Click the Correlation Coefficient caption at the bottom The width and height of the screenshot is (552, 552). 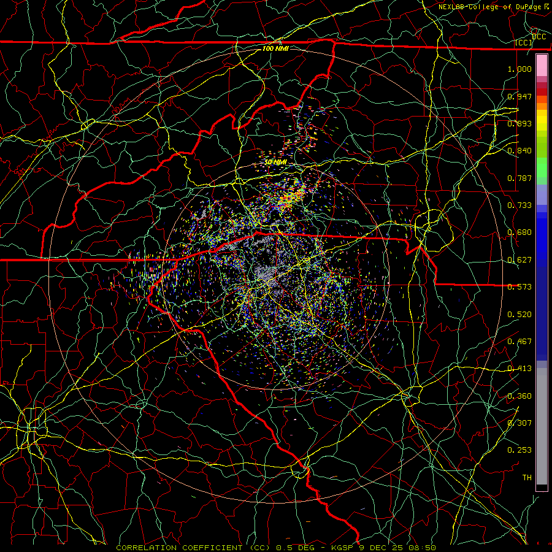276,548
